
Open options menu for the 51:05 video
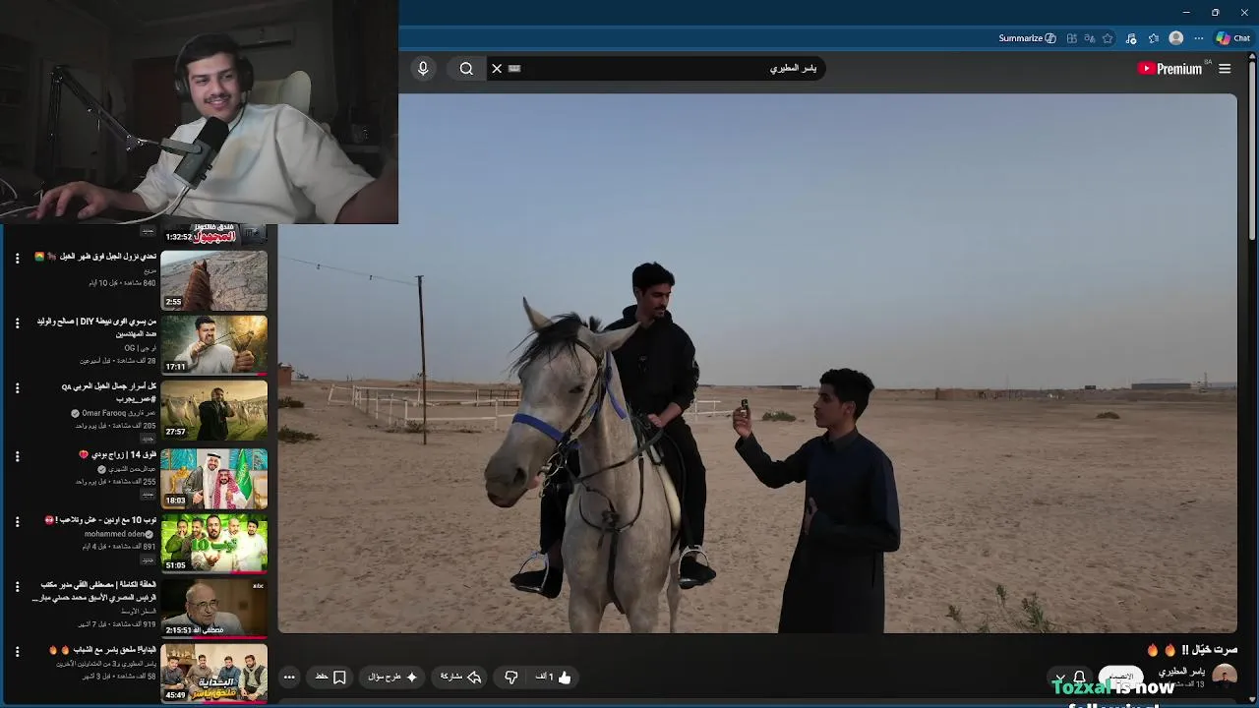click(17, 521)
